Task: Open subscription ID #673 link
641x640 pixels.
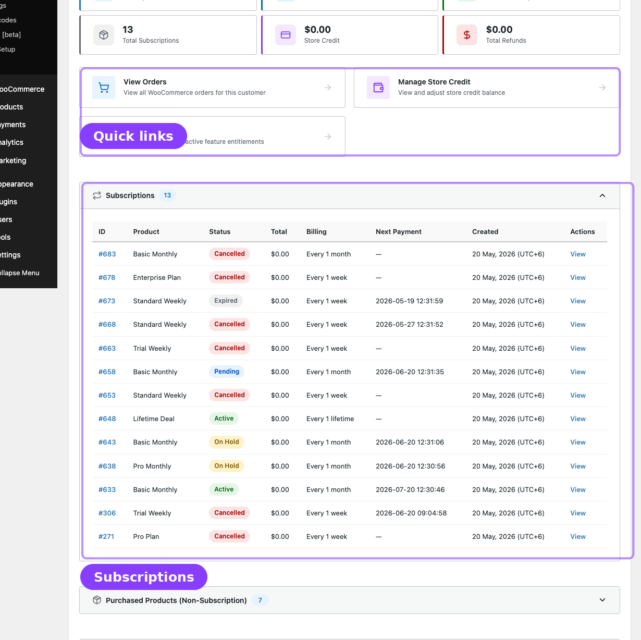Action: pos(107,301)
